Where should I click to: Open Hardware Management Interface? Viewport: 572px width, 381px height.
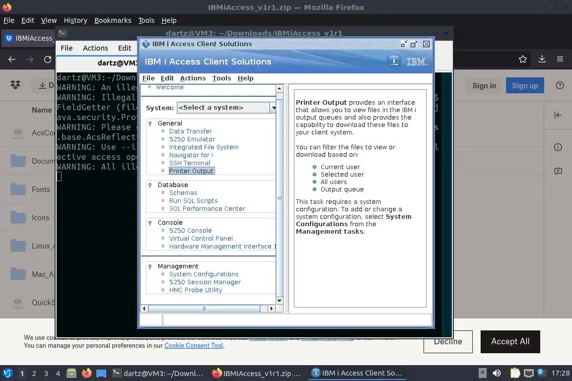tap(222, 247)
